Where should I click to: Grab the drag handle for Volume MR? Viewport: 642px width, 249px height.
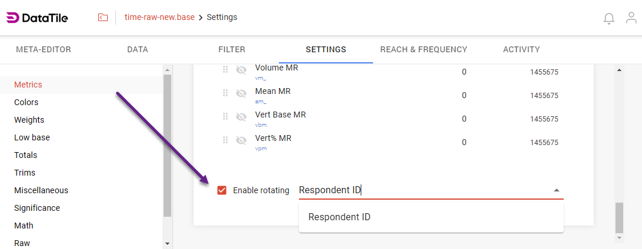(225, 70)
